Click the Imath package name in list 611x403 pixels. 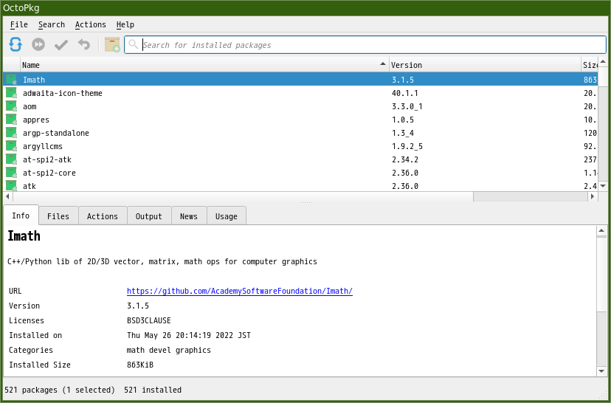[x=34, y=80]
